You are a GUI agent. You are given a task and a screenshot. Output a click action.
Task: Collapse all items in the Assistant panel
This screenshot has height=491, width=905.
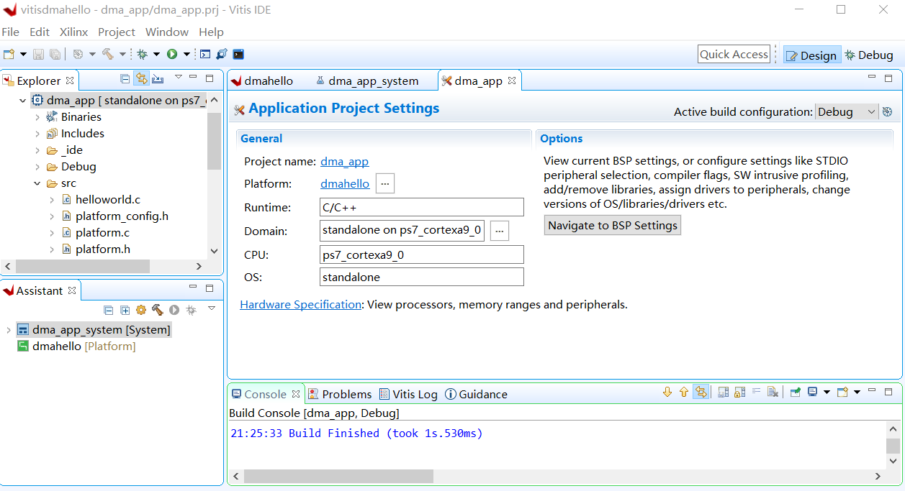click(x=109, y=310)
